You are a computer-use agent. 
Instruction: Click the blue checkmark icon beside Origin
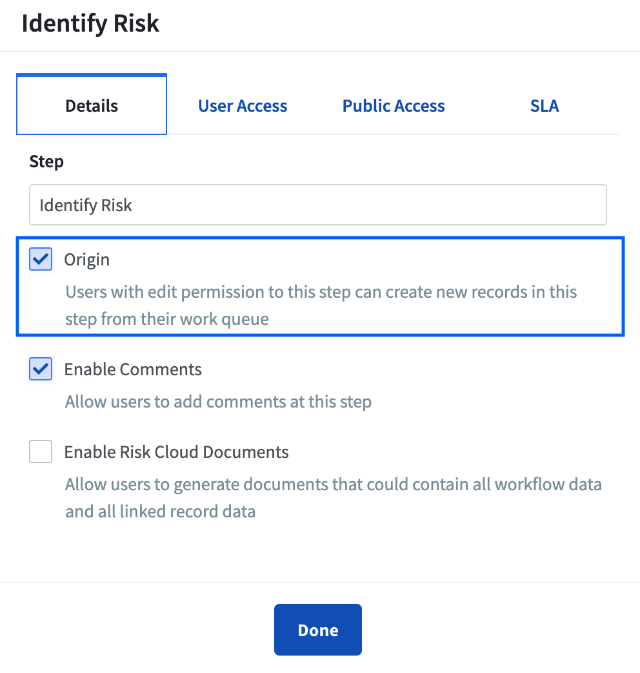(41, 259)
